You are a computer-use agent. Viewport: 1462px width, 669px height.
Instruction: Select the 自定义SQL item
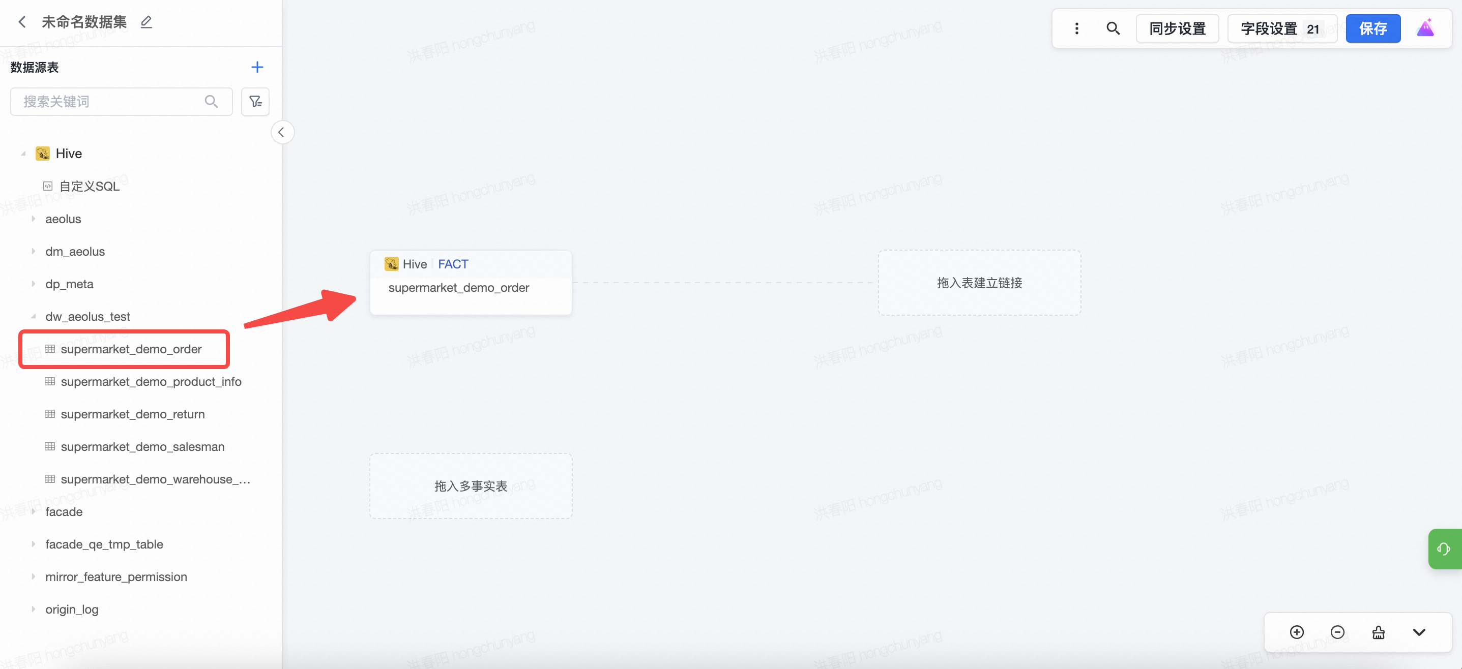(x=89, y=186)
